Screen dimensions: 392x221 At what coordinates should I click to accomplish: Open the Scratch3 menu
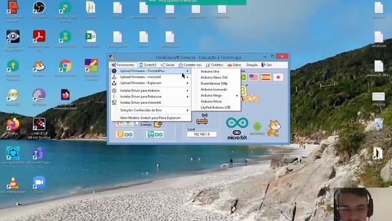[x=148, y=65]
